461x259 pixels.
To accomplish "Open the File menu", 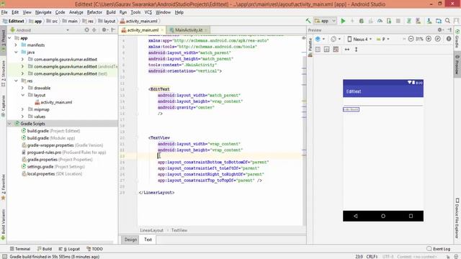I will point(4,12).
